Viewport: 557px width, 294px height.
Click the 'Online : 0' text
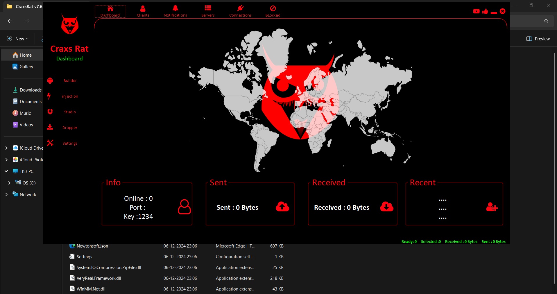(138, 198)
